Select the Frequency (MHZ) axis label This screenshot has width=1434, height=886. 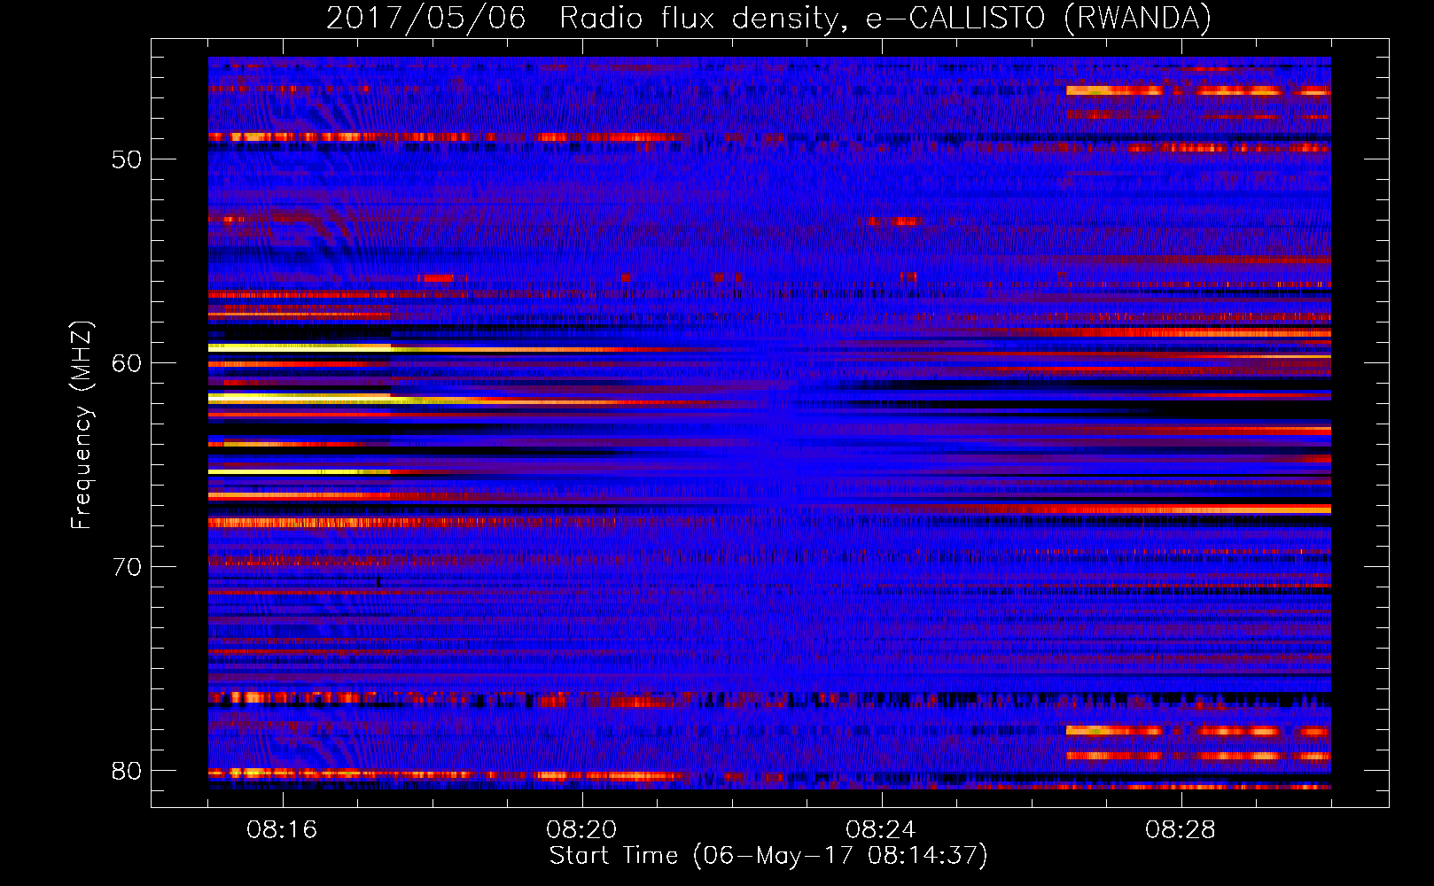[x=82, y=425]
